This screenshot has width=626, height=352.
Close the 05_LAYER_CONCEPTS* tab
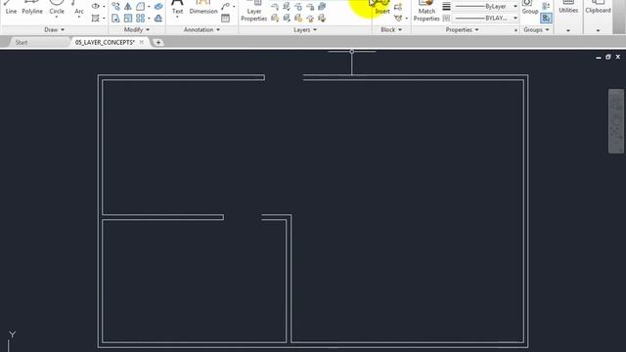(x=141, y=42)
